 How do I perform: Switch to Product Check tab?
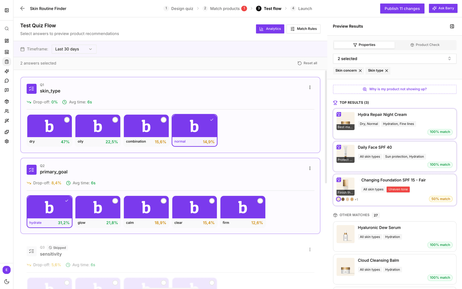425,45
